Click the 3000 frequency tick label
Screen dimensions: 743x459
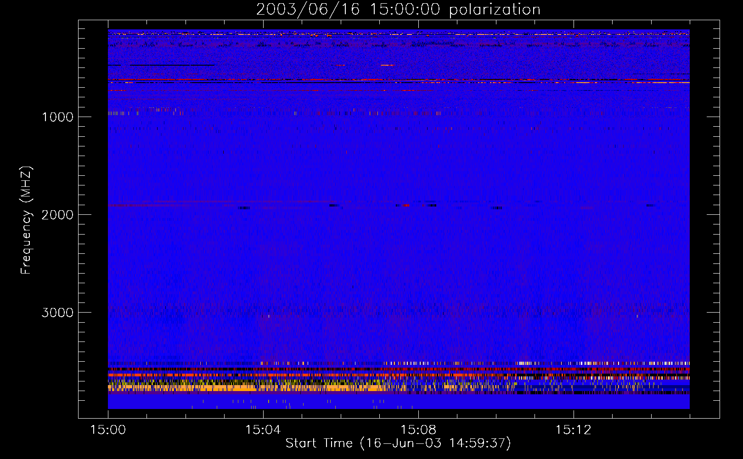point(57,313)
